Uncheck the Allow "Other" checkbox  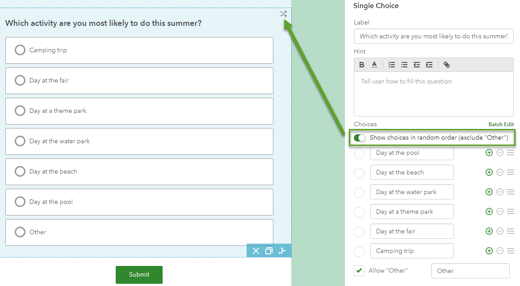359,270
